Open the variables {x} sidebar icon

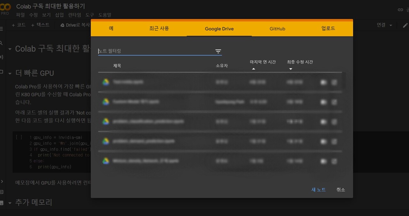(x=1, y=57)
